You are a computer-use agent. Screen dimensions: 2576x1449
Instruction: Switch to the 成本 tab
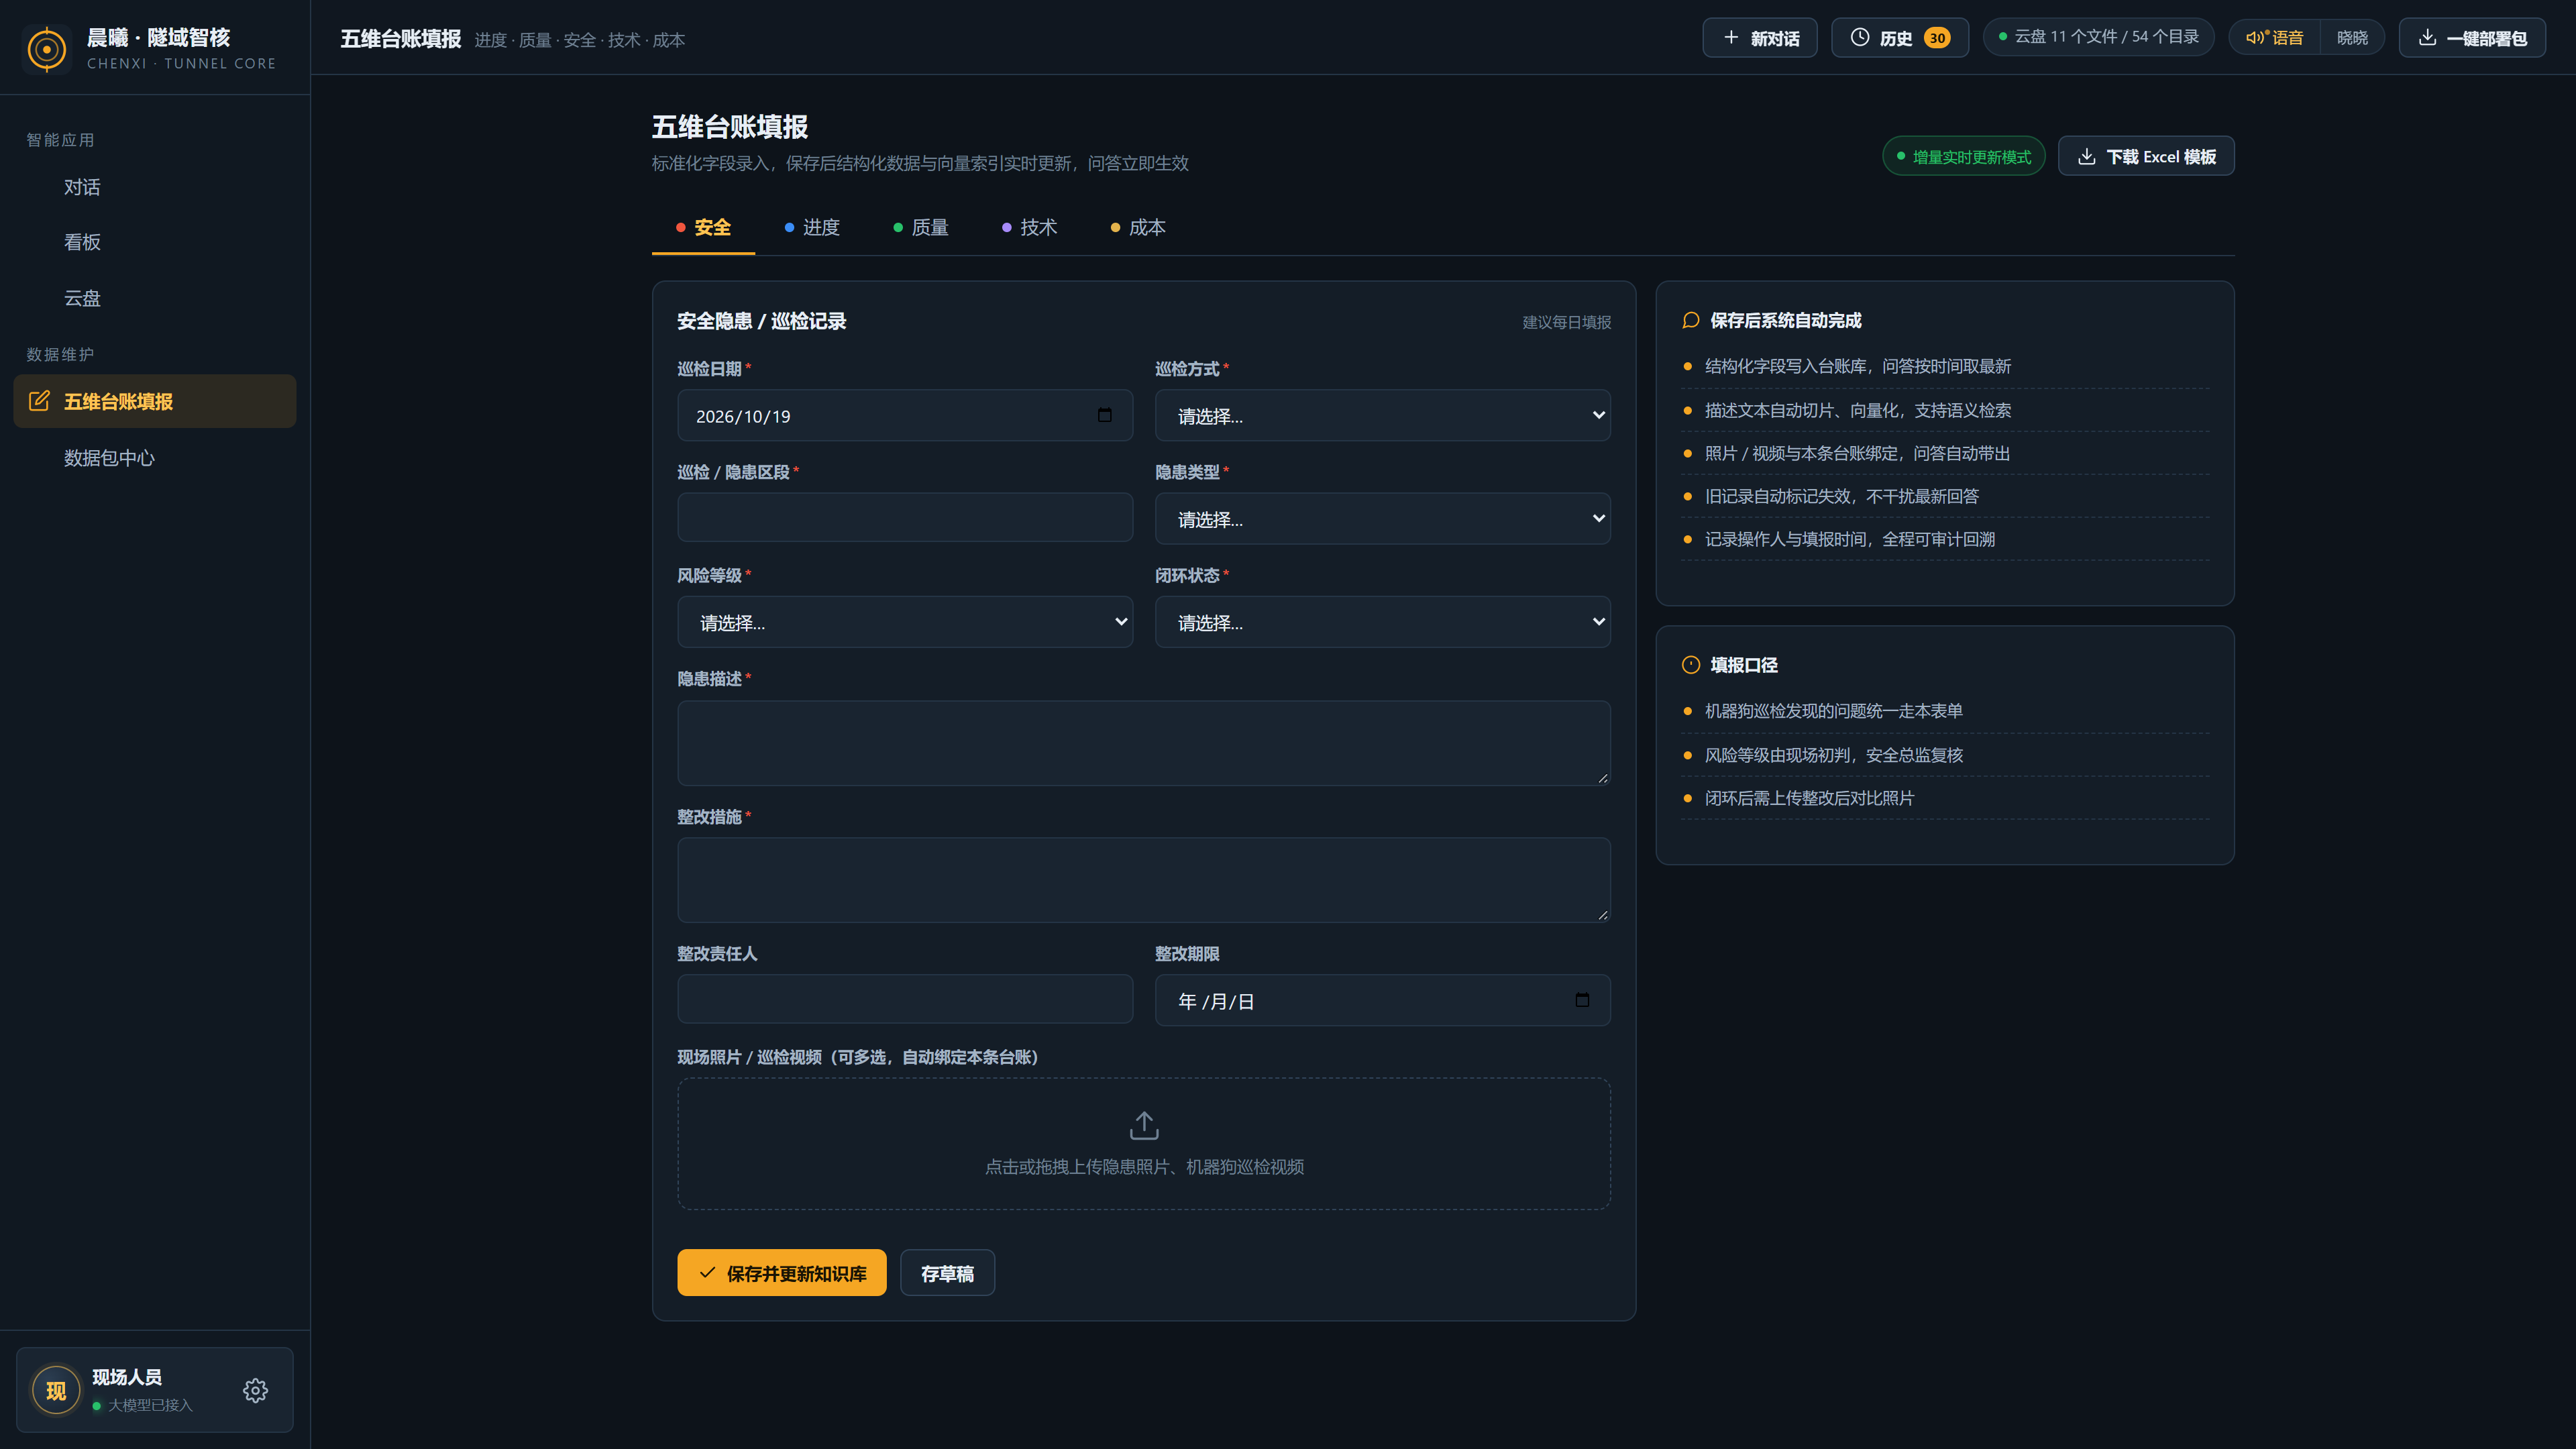click(1138, 227)
